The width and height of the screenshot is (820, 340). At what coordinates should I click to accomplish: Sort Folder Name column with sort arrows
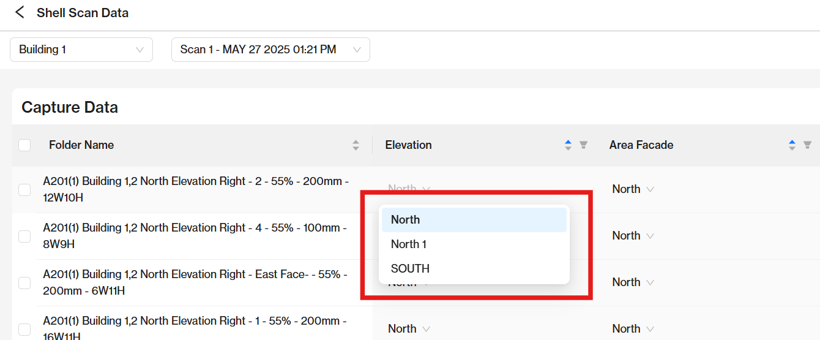[x=356, y=145]
